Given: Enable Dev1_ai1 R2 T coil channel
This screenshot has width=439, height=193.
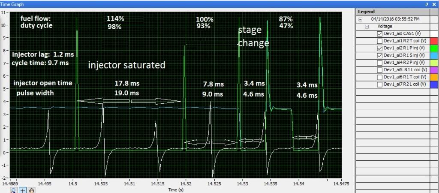Looking at the screenshot, I should 379,40.
